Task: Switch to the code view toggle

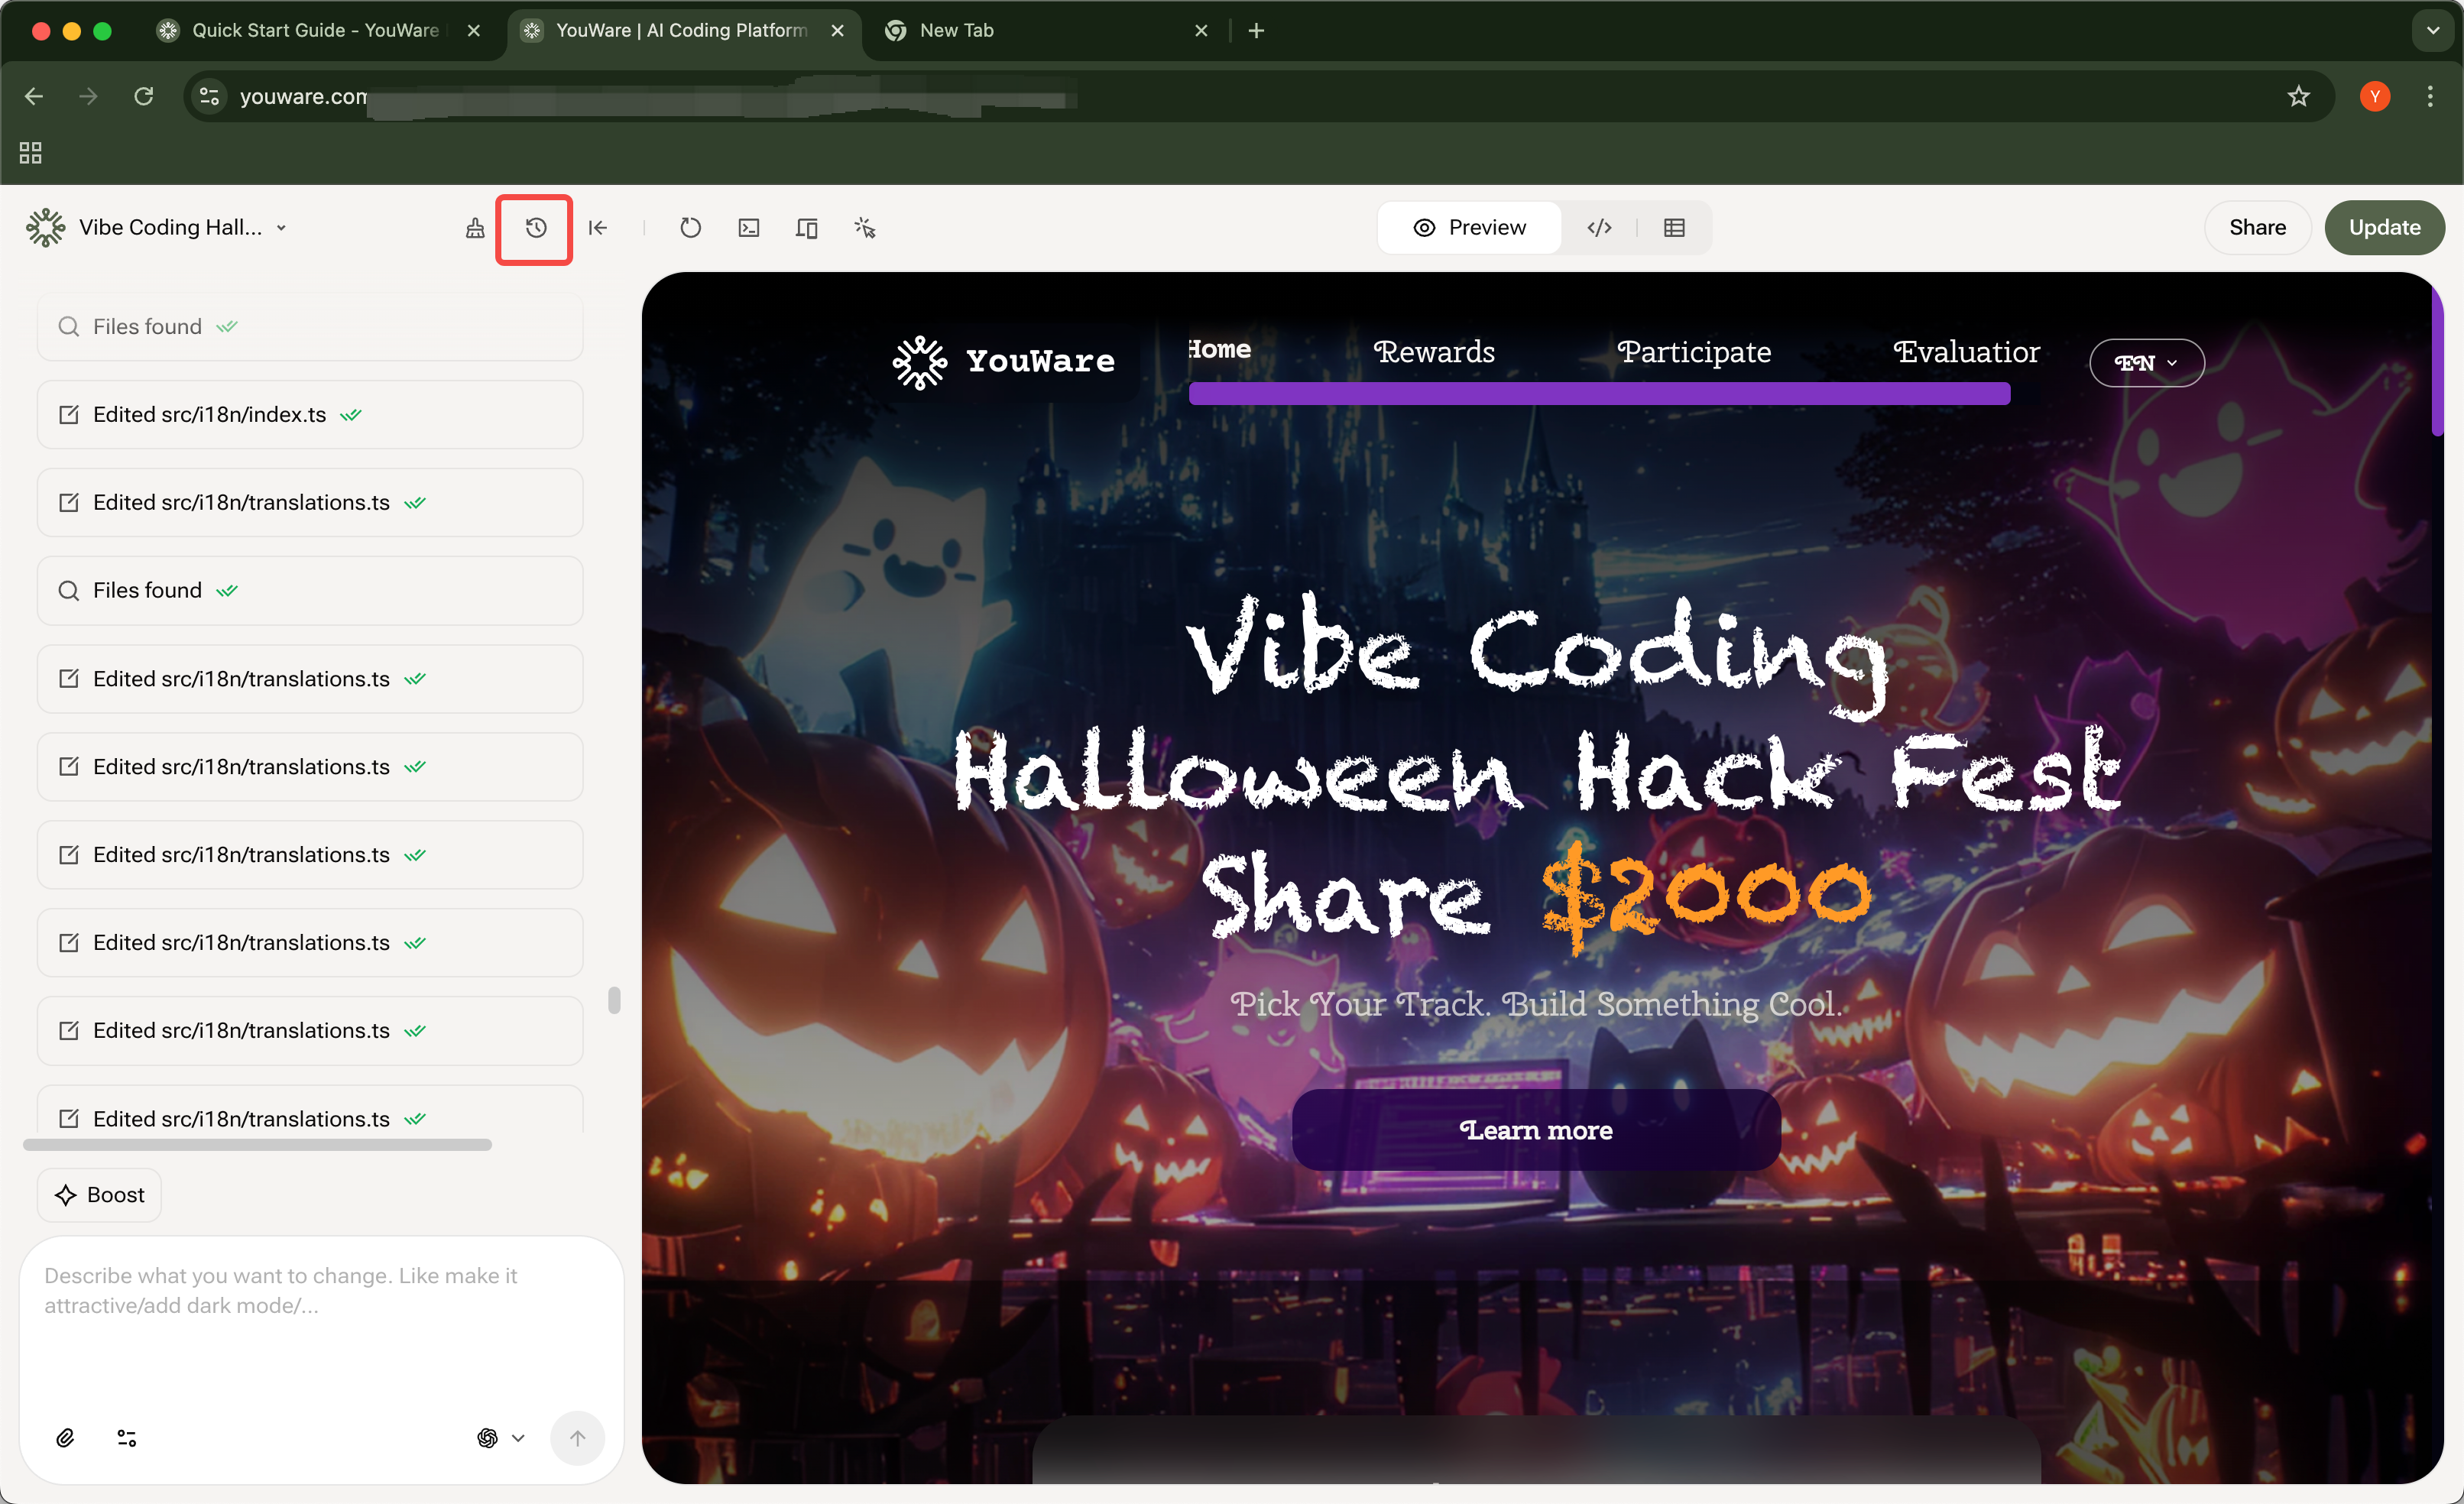Action: click(x=1599, y=228)
